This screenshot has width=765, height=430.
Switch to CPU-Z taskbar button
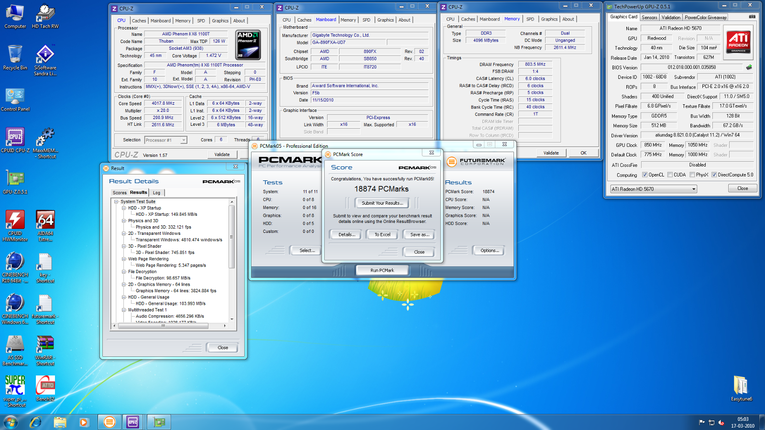(x=133, y=422)
